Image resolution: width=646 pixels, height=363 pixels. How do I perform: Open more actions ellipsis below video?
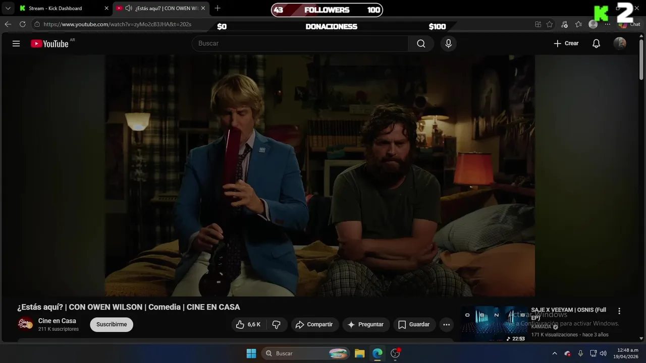446,325
